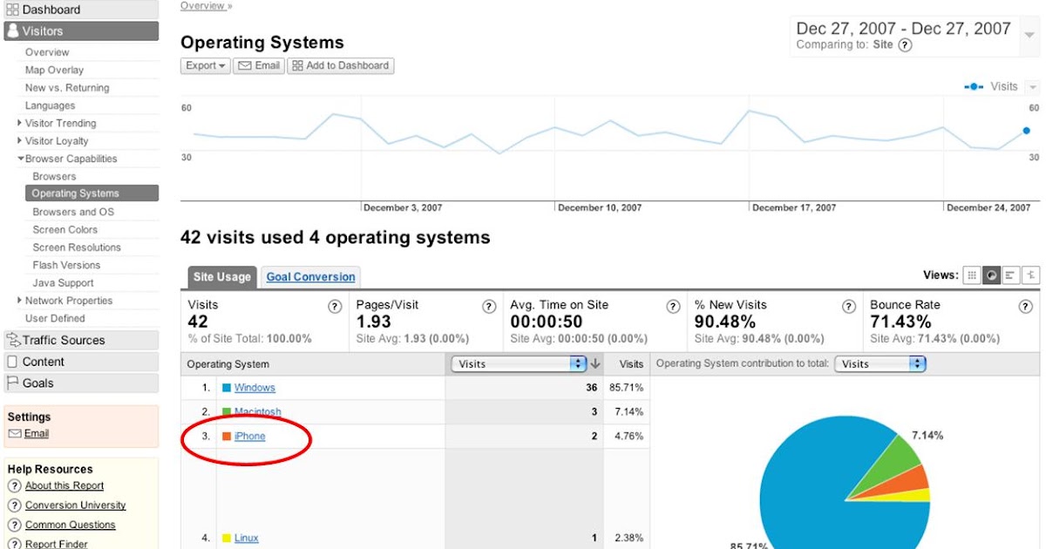This screenshot has width=1046, height=549.
Task: Click the Overview breadcrumb link
Action: [202, 5]
